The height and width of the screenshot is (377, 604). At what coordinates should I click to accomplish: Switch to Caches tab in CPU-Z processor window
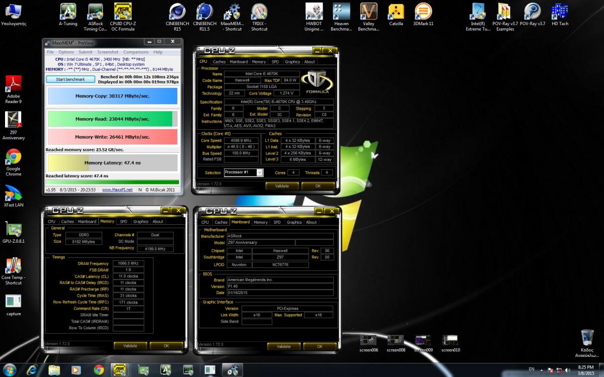[219, 62]
